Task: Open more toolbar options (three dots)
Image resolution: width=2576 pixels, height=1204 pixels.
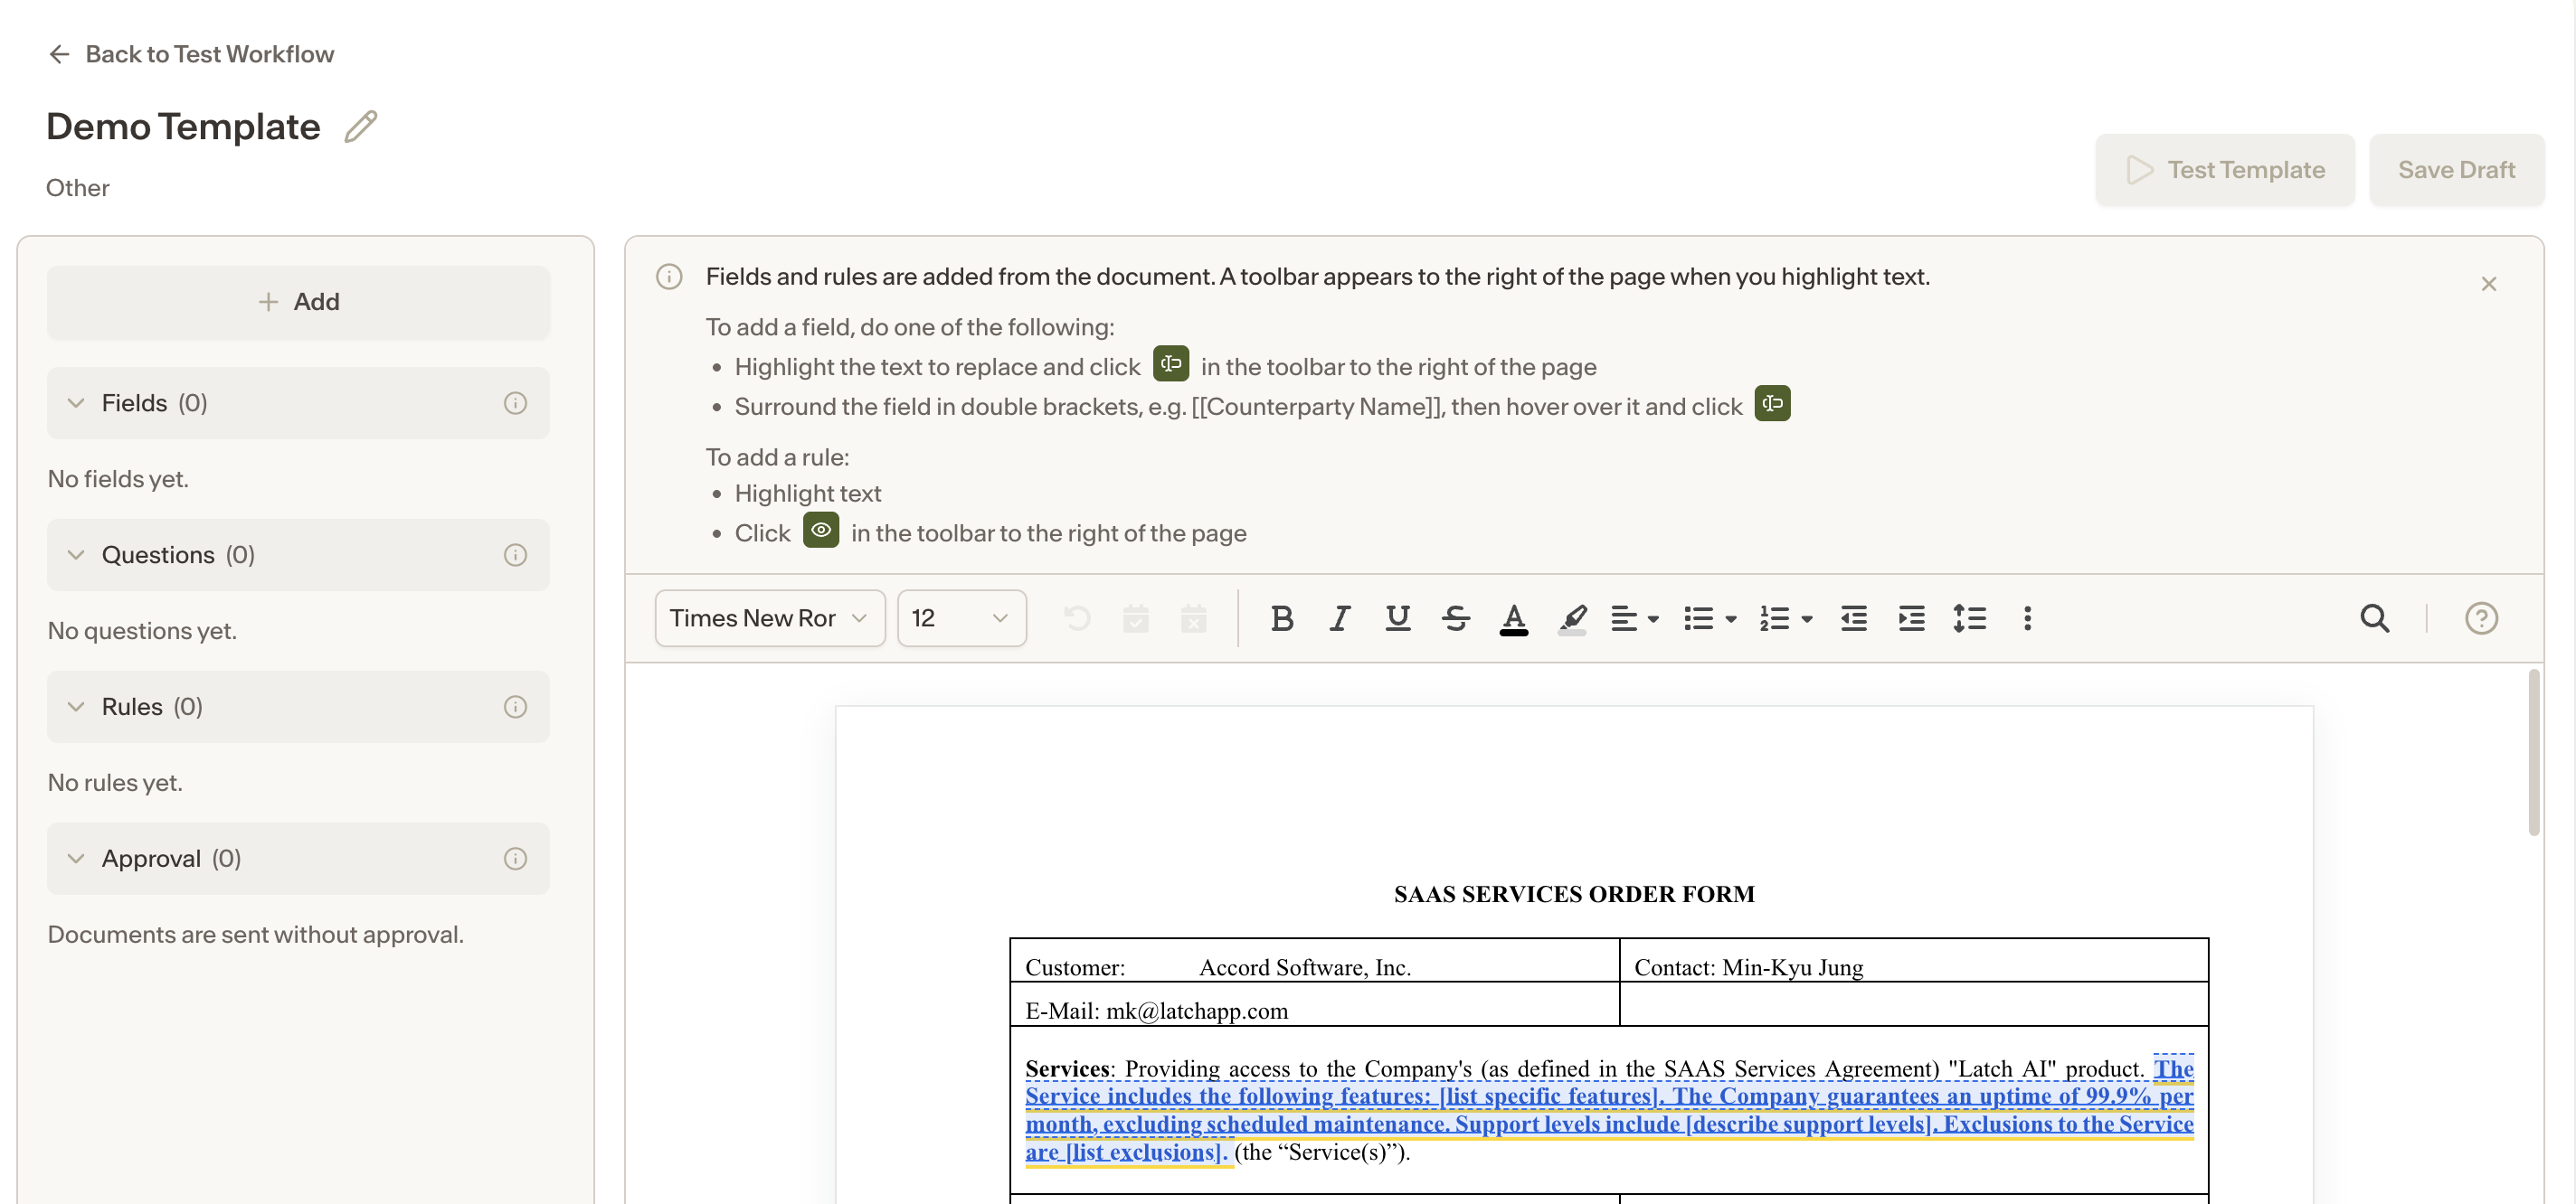Action: click(2028, 618)
